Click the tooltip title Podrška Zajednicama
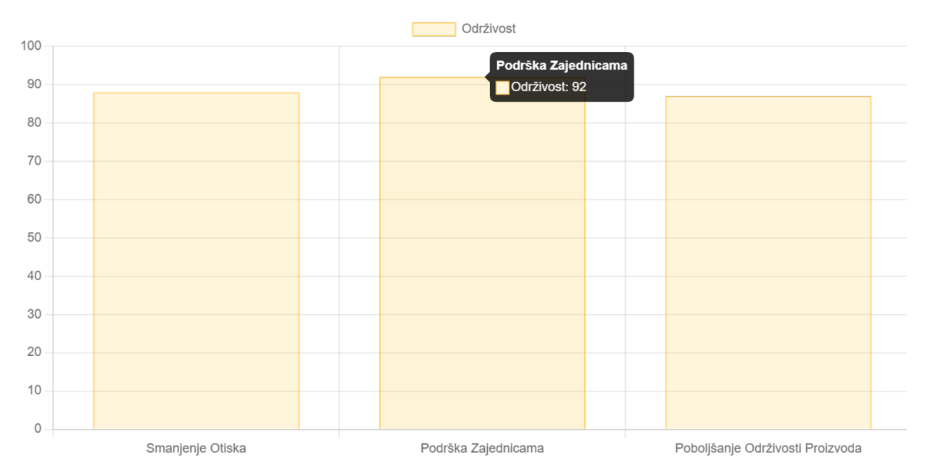Viewport: 925px width, 476px height. 562,66
